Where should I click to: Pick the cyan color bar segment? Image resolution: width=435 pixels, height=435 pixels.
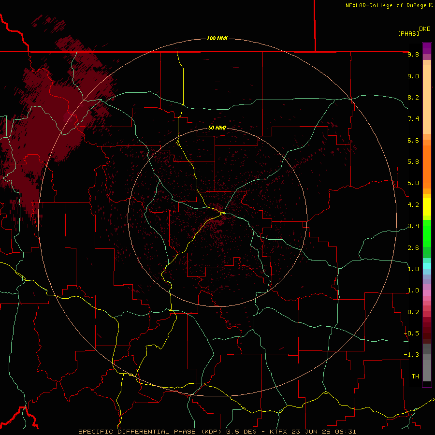427,266
